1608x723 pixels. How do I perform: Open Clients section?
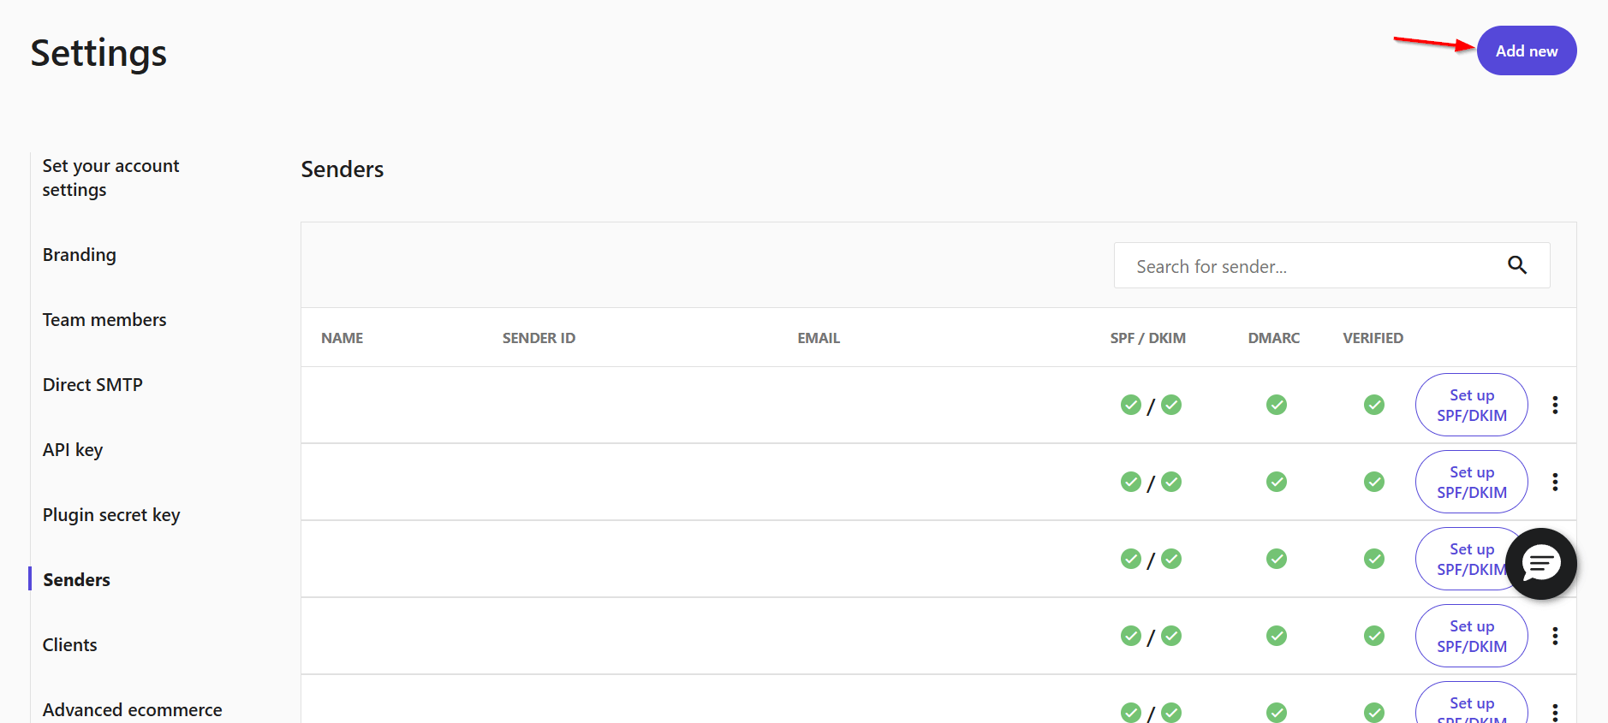70,645
